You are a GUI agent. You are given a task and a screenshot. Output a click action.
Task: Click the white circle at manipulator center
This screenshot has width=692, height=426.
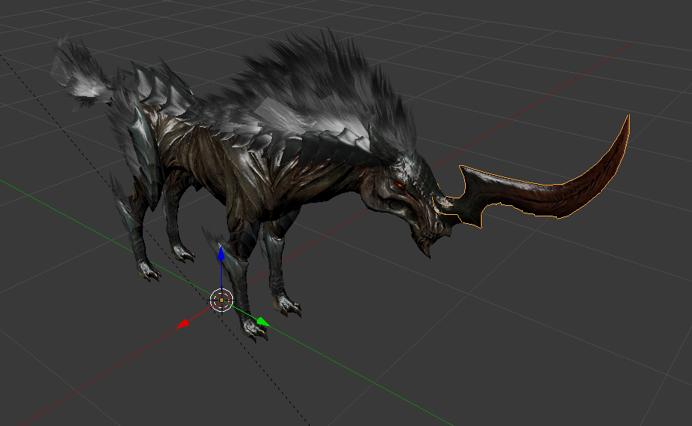[x=222, y=301]
